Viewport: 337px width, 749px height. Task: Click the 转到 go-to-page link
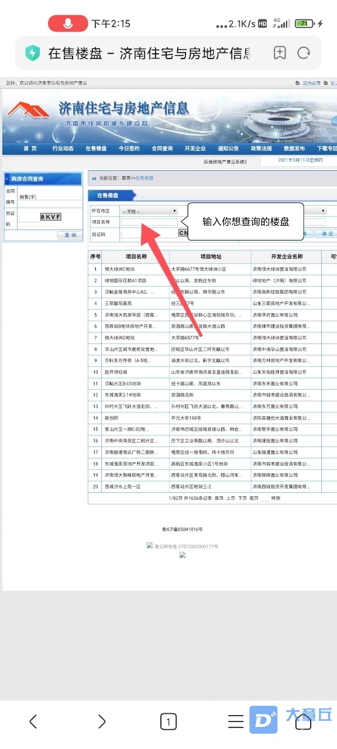tap(276, 498)
